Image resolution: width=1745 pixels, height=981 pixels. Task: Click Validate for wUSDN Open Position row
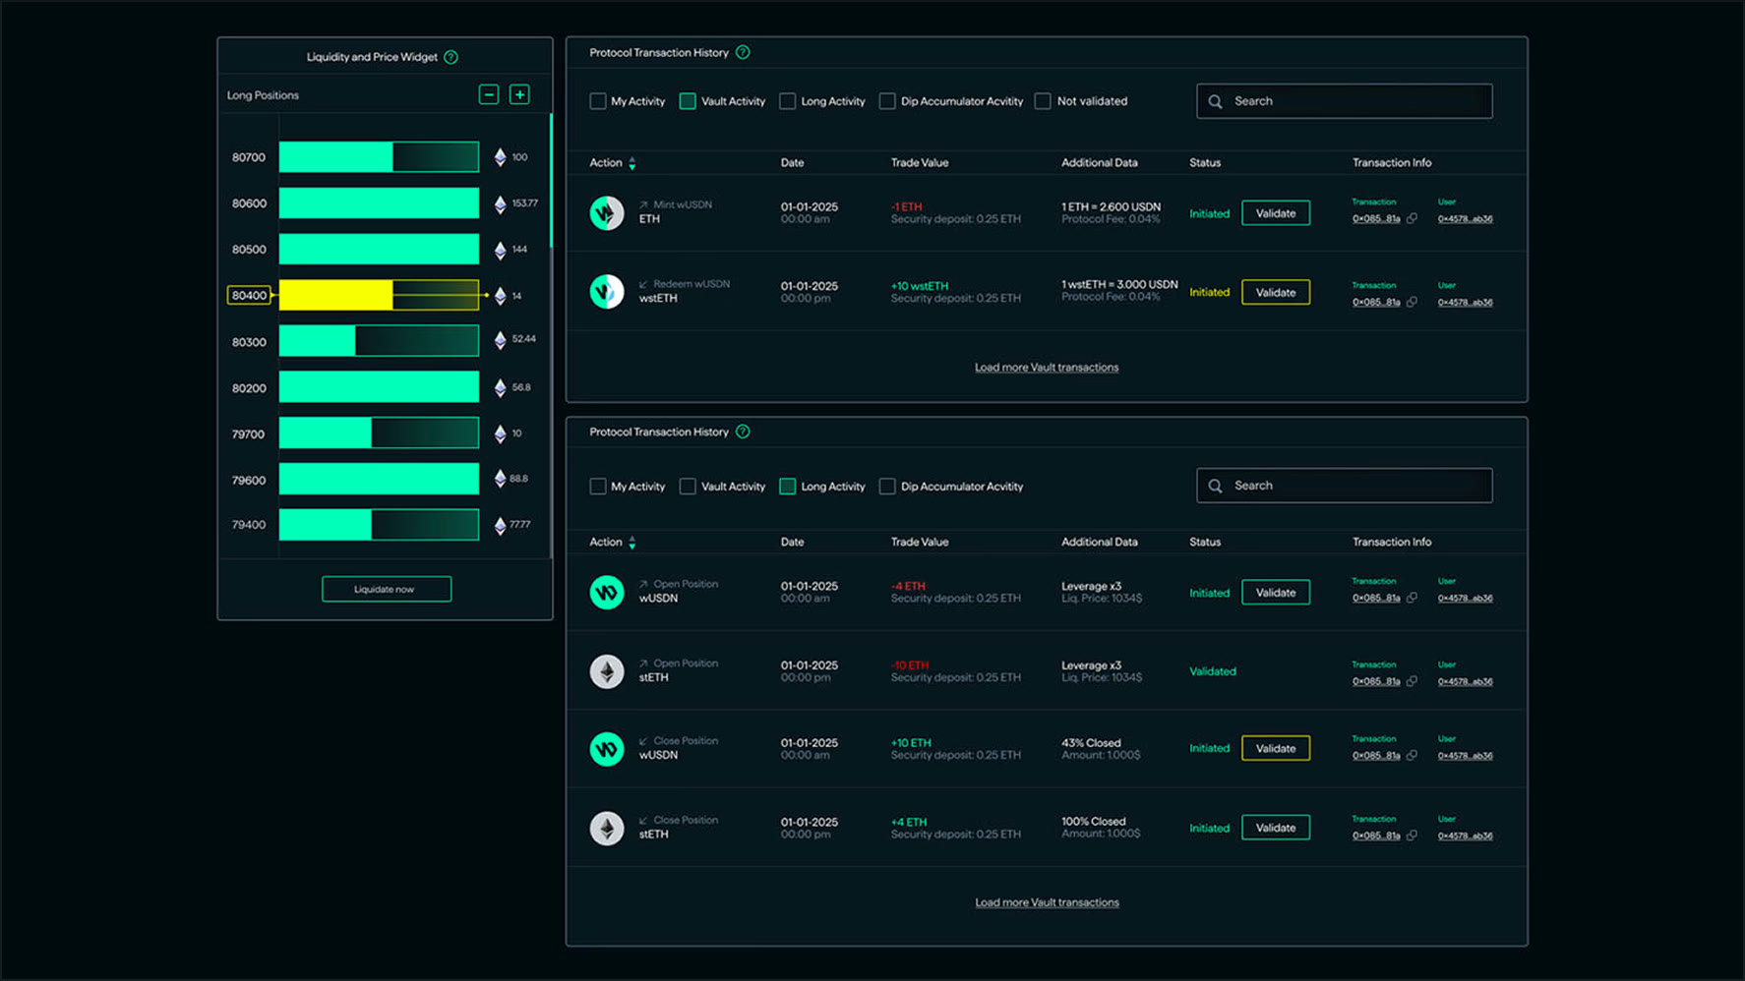click(1276, 593)
